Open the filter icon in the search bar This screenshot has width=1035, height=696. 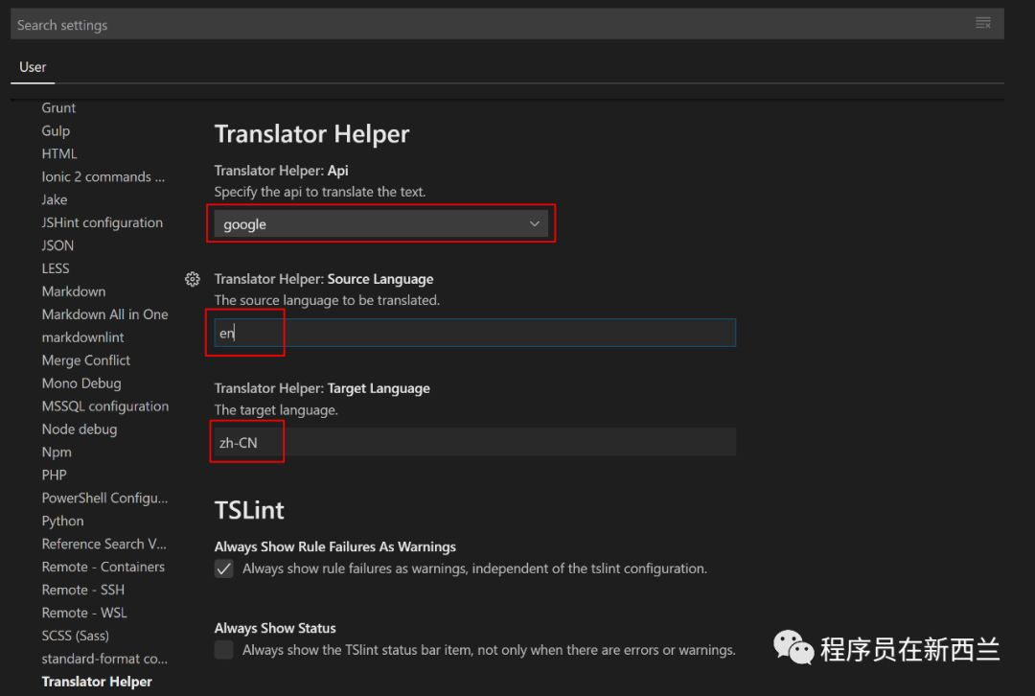983,23
